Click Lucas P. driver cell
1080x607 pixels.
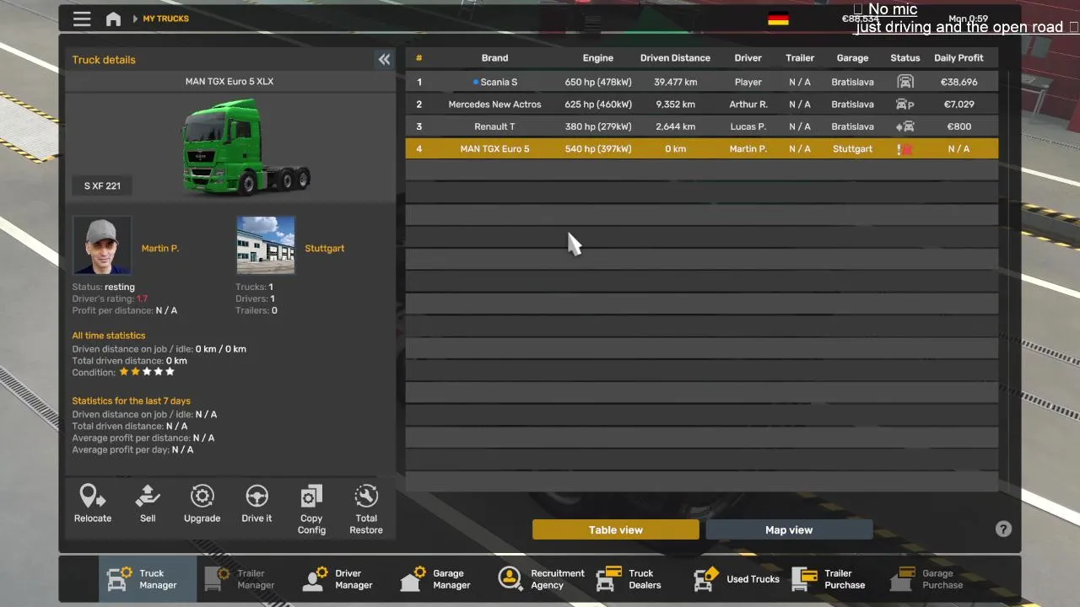pyautogui.click(x=748, y=126)
